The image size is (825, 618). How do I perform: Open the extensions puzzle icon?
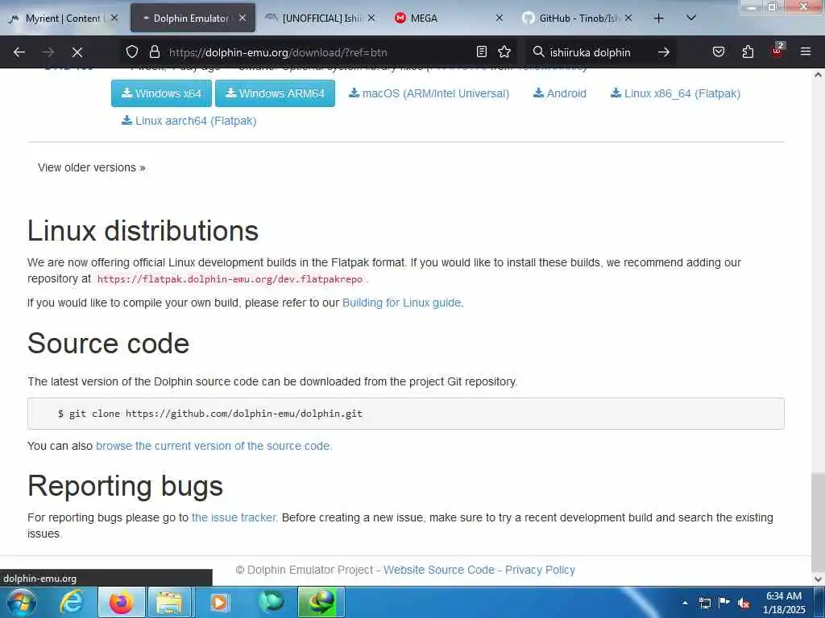pyautogui.click(x=748, y=51)
